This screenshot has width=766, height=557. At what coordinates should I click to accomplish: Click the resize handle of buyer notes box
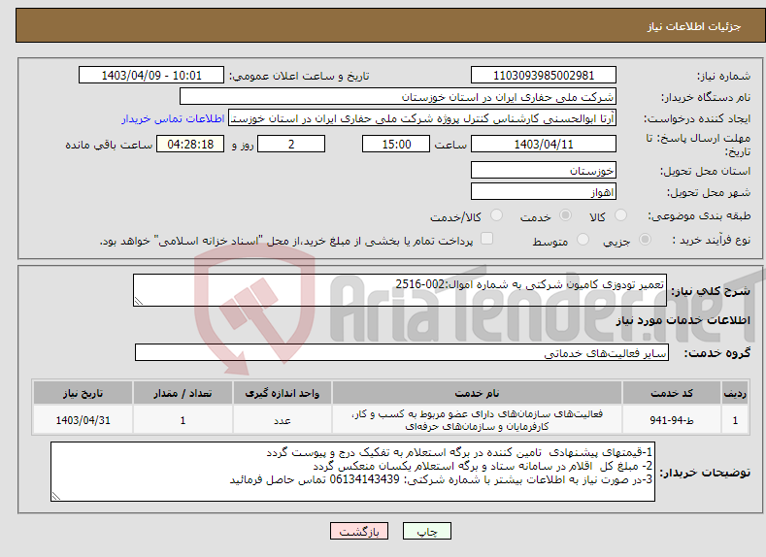tap(56, 496)
